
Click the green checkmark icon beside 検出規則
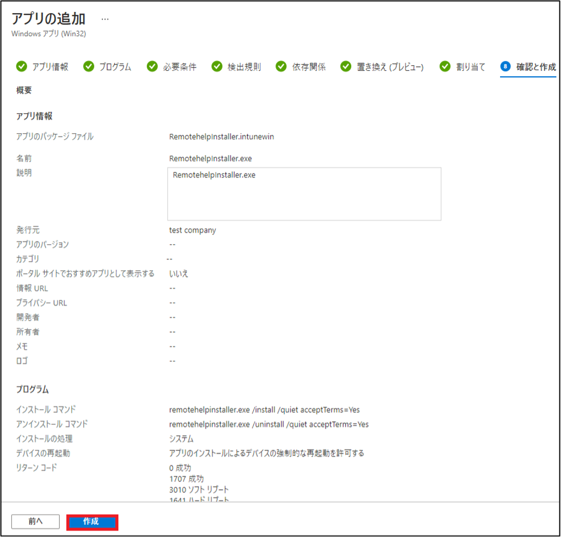pyautogui.click(x=217, y=66)
